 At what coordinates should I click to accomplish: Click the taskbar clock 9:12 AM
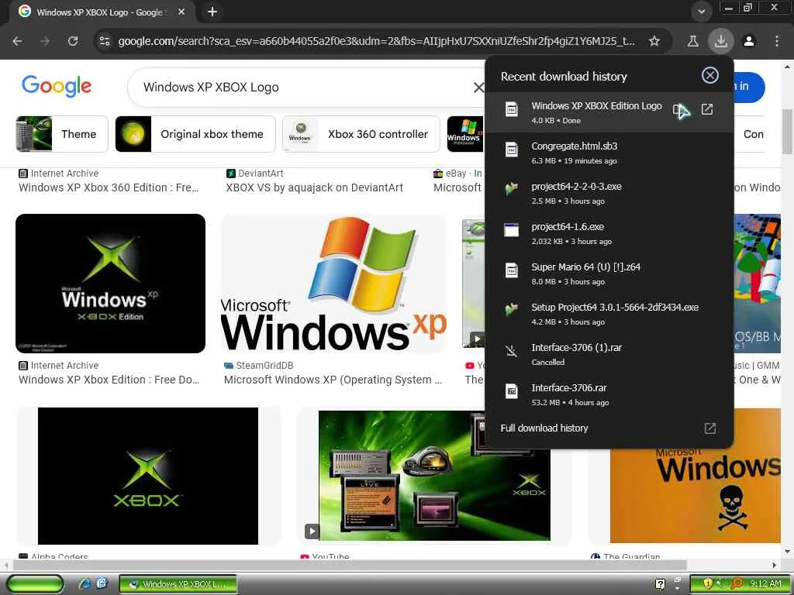pyautogui.click(x=765, y=584)
